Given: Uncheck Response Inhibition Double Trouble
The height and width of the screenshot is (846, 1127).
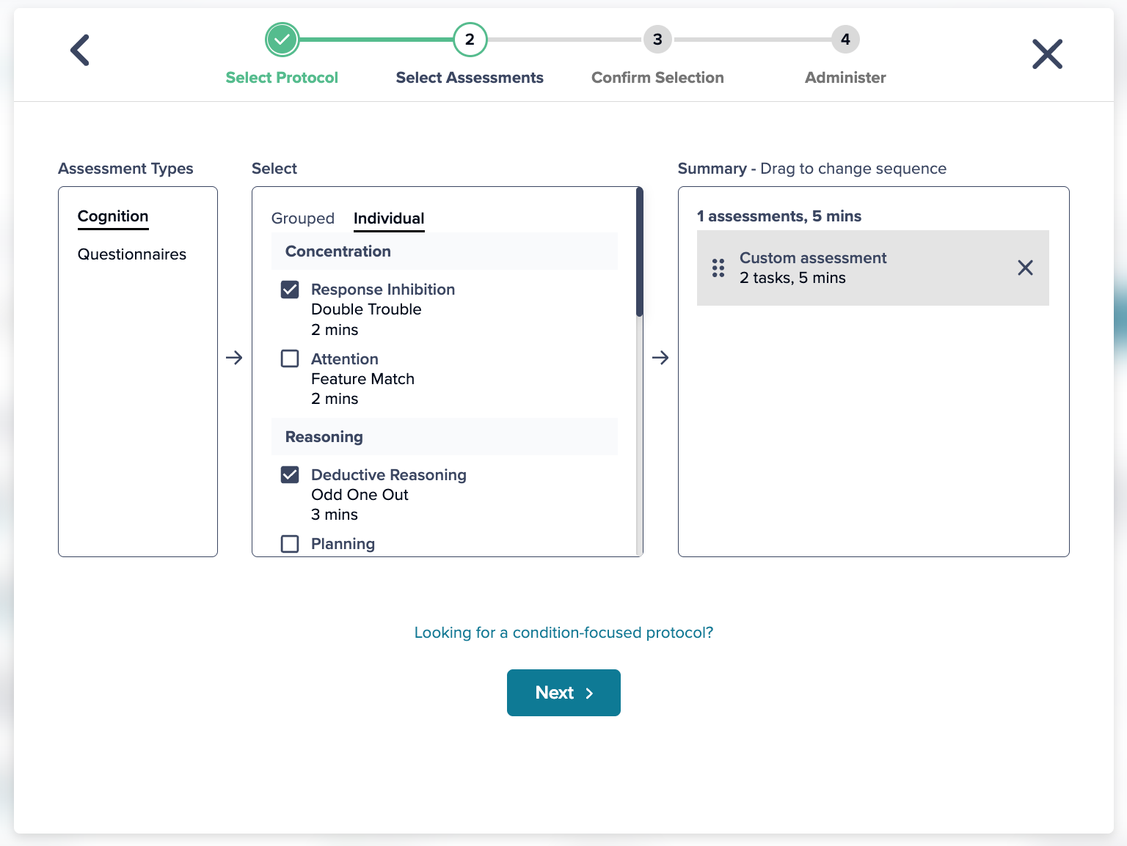Looking at the screenshot, I should pyautogui.click(x=290, y=290).
